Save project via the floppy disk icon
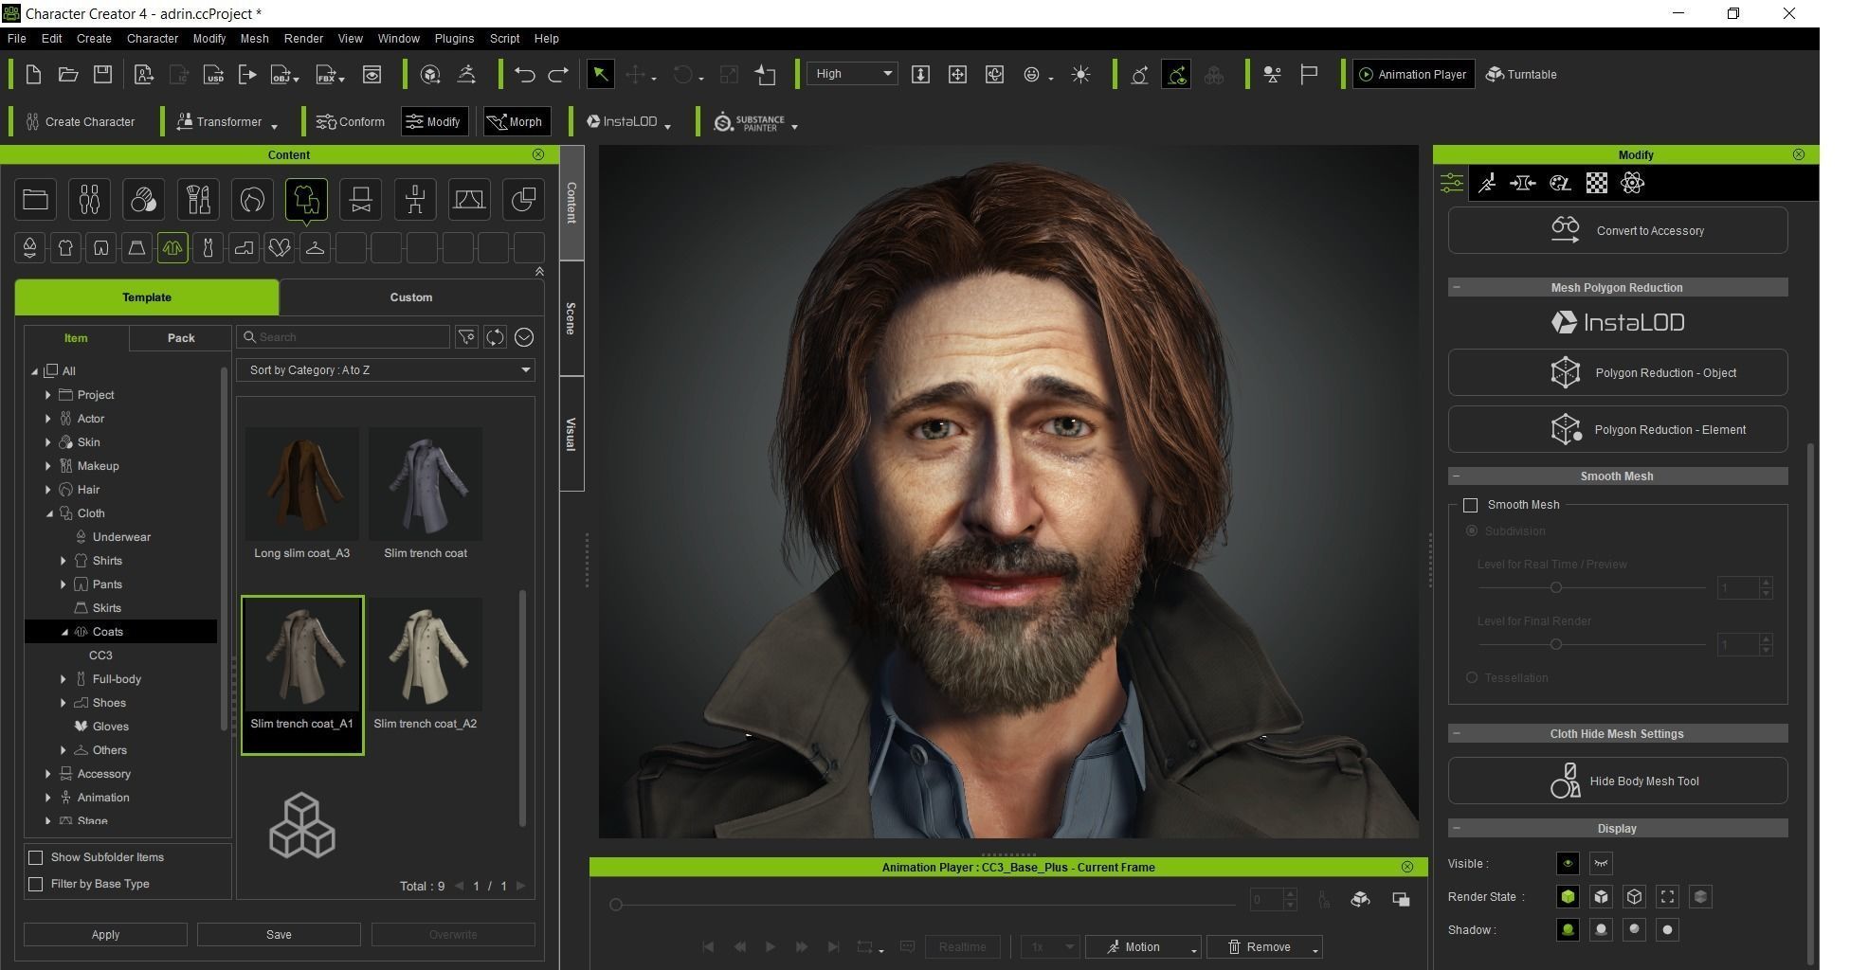This screenshot has width=1850, height=970. tap(103, 74)
